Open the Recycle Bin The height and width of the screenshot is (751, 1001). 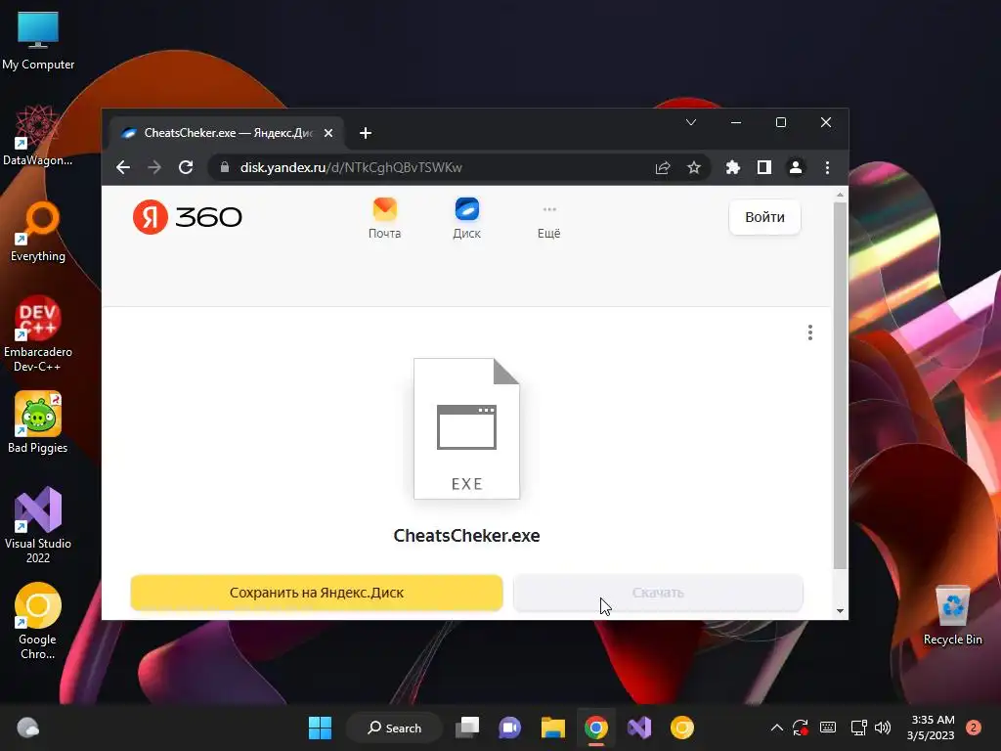tap(952, 615)
